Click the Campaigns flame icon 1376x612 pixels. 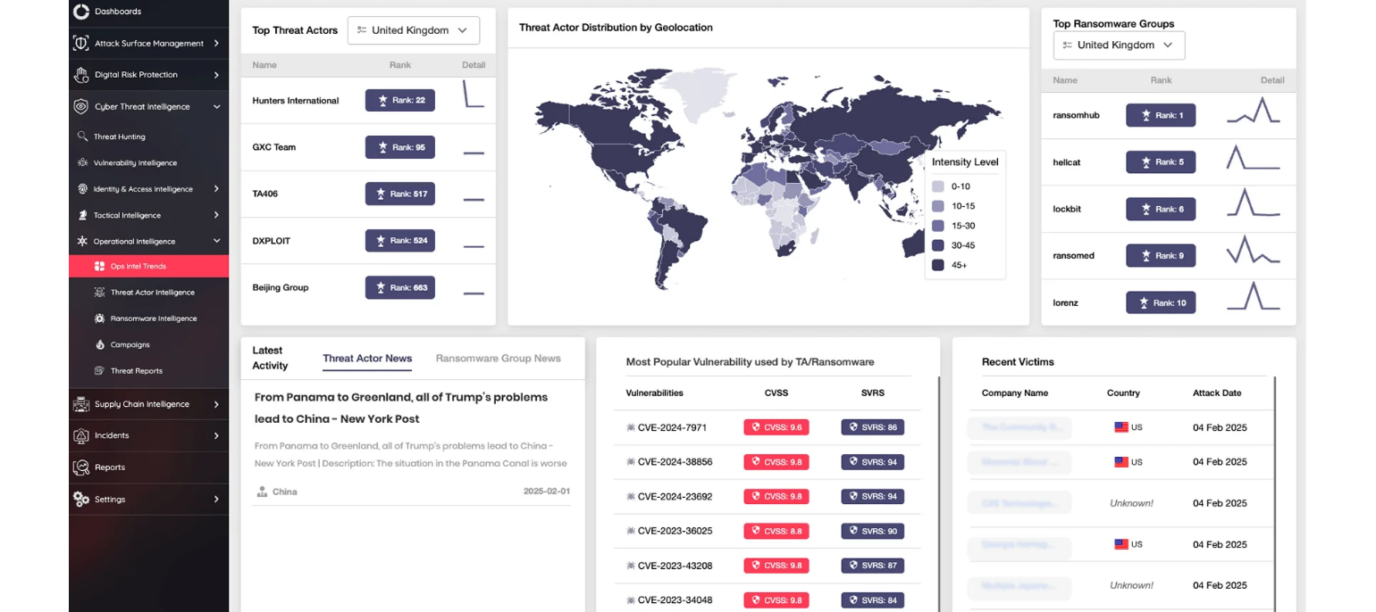[100, 344]
